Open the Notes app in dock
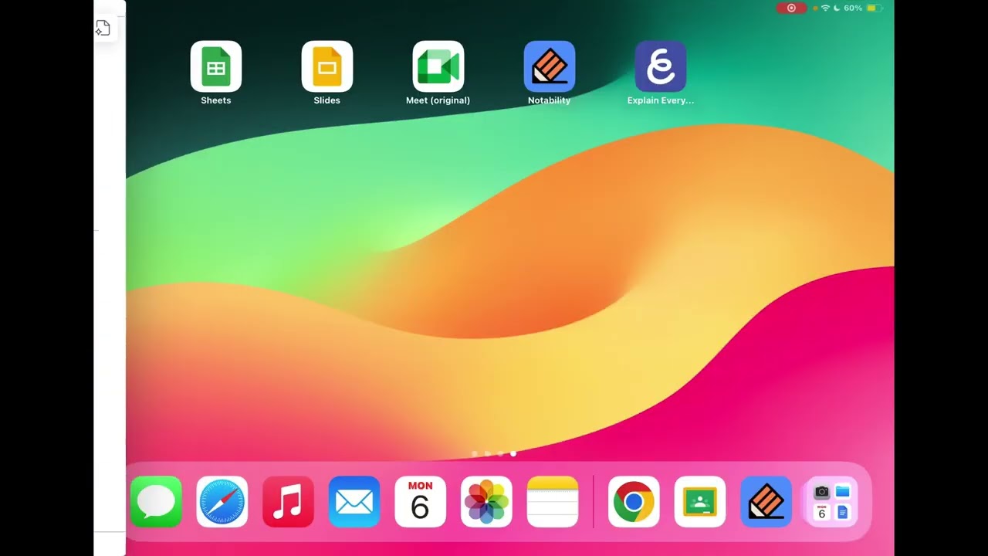This screenshot has width=988, height=556. (553, 502)
